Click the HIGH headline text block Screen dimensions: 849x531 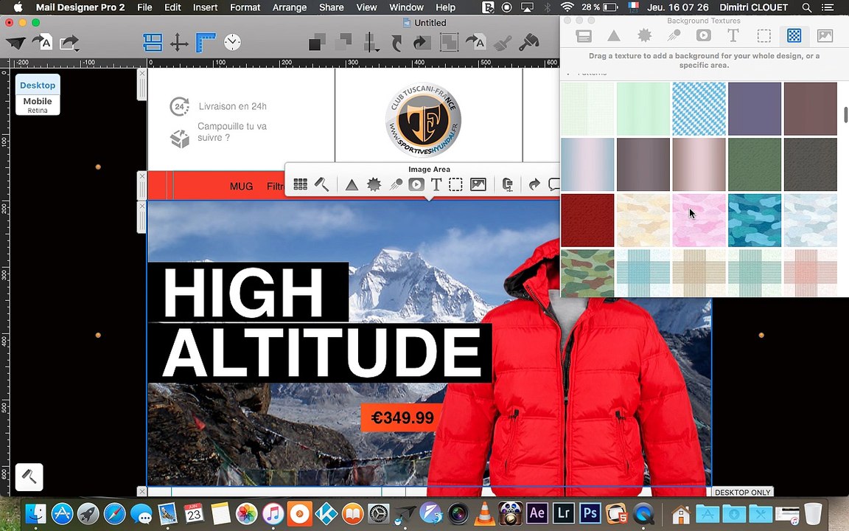pos(248,291)
